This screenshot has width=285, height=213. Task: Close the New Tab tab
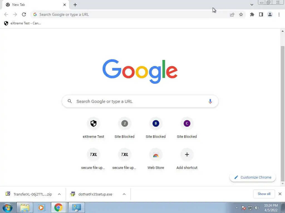coord(65,5)
